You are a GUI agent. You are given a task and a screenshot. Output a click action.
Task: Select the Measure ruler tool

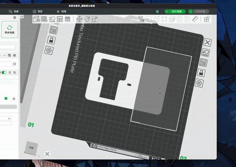click(195, 19)
